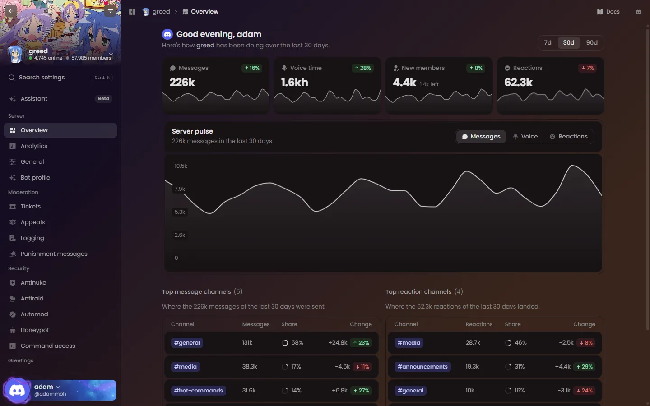Image resolution: width=650 pixels, height=406 pixels.
Task: Click the 16% messages change badge
Action: pos(252,68)
